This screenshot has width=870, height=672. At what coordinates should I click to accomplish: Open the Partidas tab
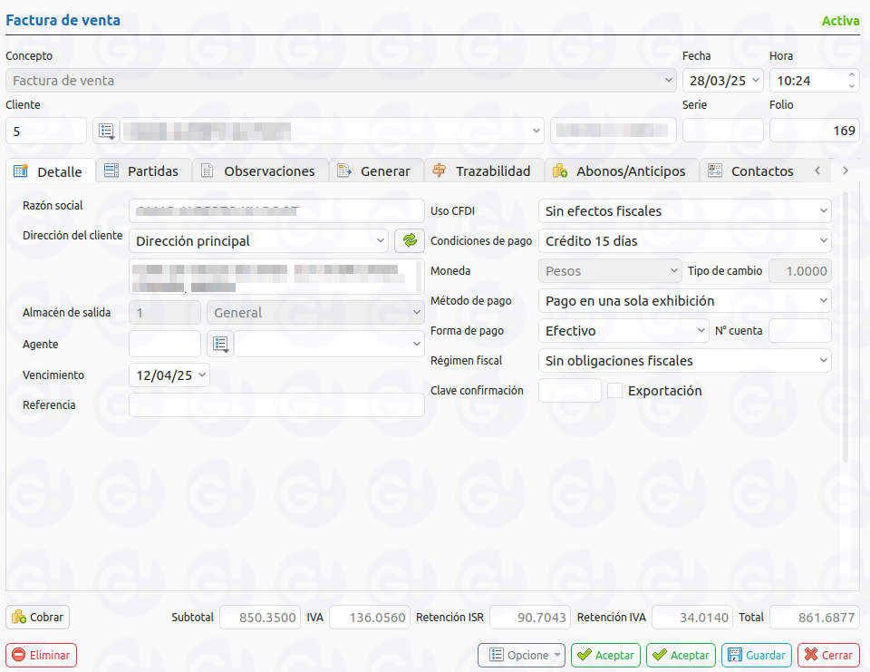pos(144,171)
